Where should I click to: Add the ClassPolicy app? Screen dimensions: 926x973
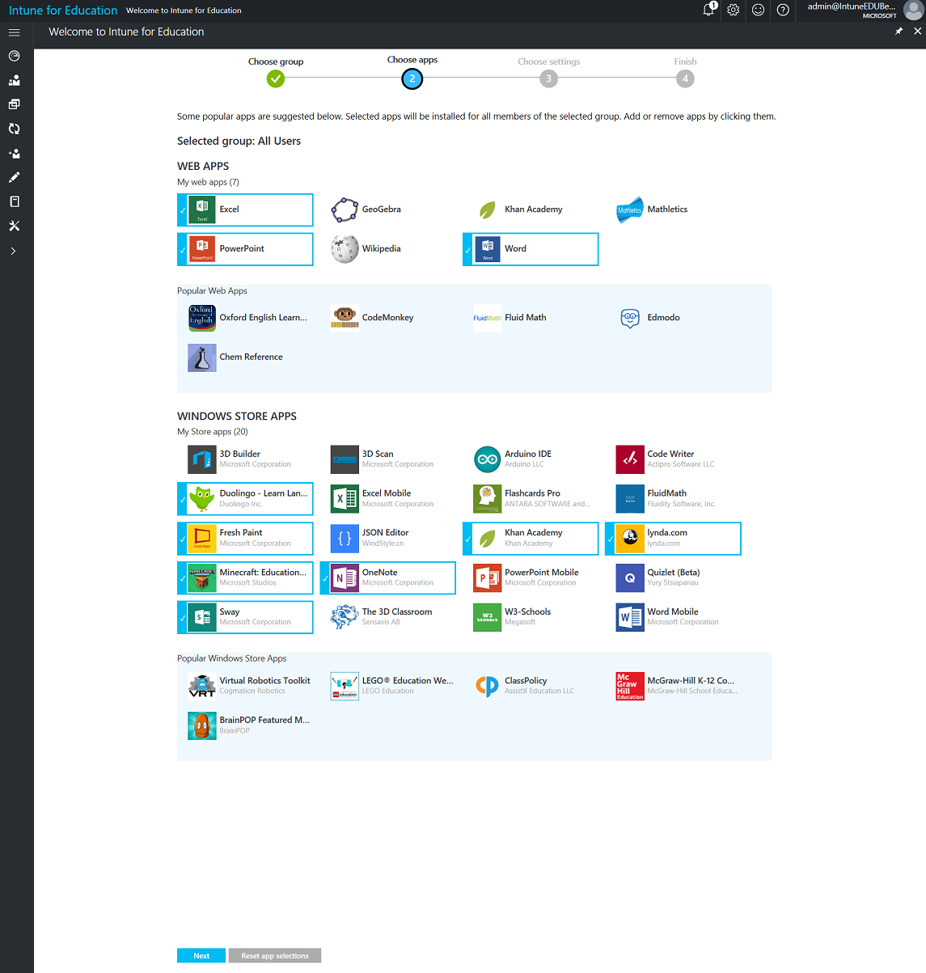click(x=531, y=687)
